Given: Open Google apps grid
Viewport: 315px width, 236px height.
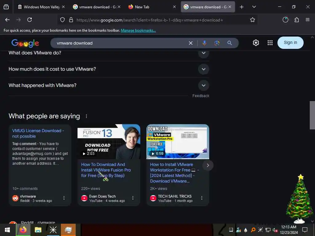Looking at the screenshot, I should pos(270,43).
